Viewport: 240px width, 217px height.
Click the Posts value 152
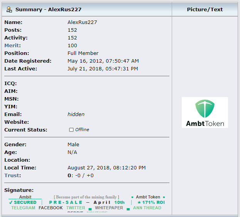point(72,30)
